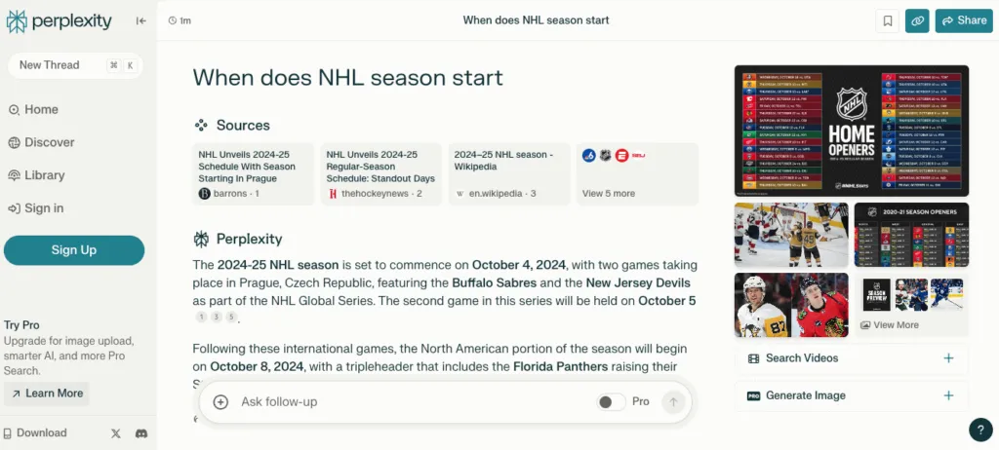Open the help question mark button
999x450 pixels.
(x=980, y=430)
